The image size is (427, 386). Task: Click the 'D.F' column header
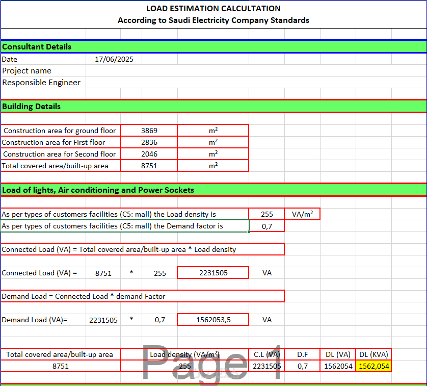(x=302, y=354)
